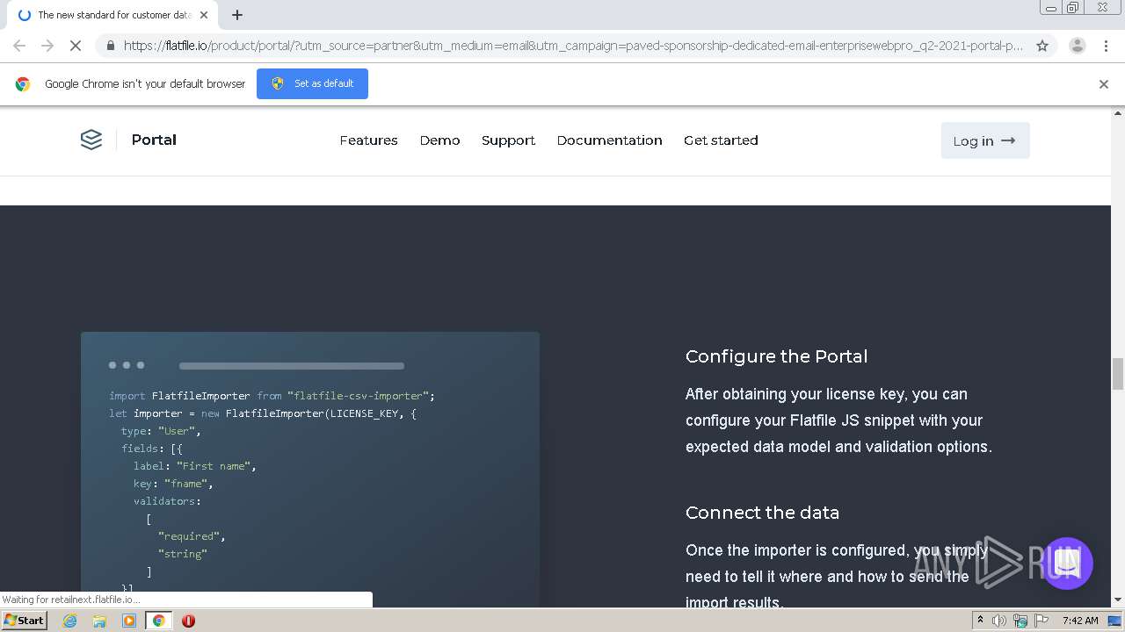
Task: Click the Connect the data heading
Action: (762, 513)
